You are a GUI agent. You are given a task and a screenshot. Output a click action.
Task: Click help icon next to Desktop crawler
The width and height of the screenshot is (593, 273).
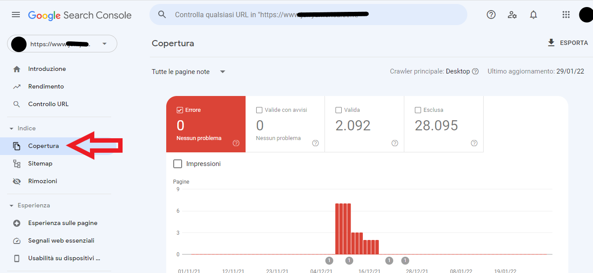[x=475, y=71]
